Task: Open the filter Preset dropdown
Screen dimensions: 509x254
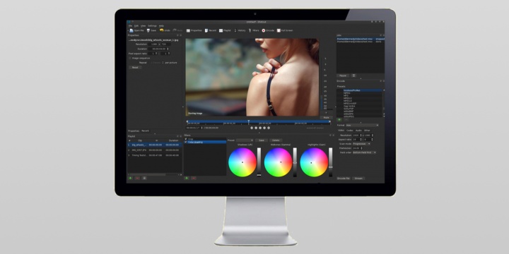Action: pos(245,140)
